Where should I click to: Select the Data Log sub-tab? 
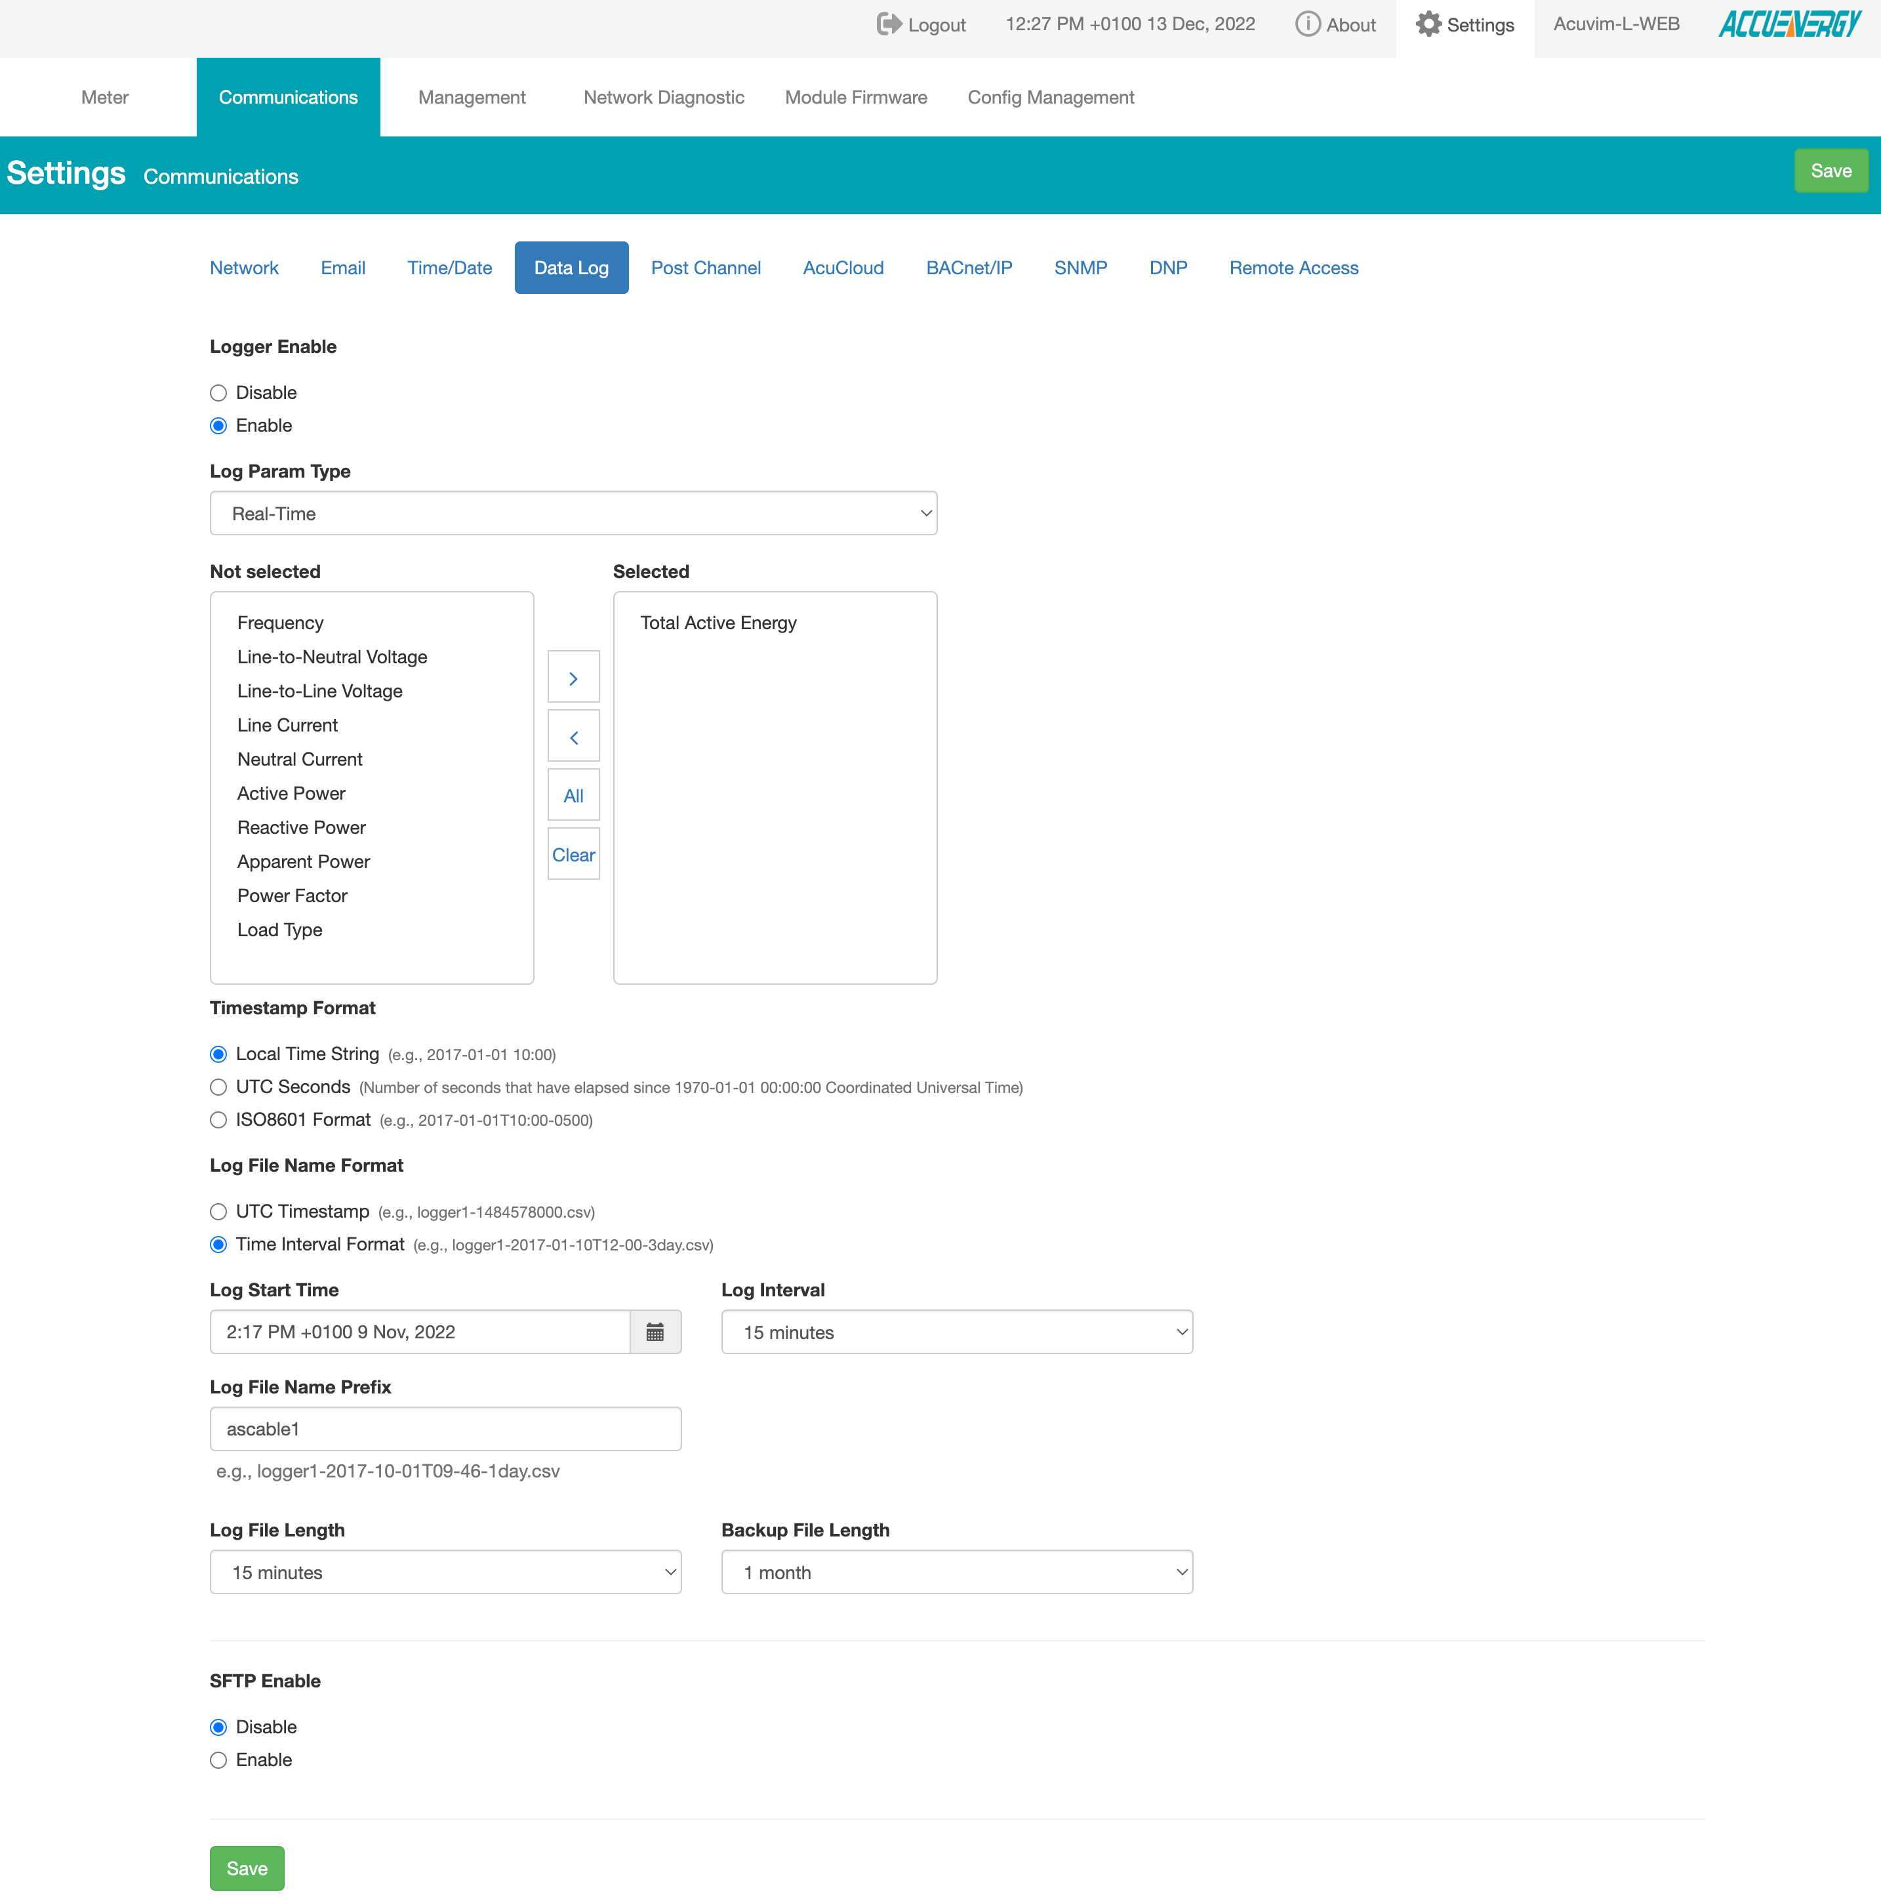click(572, 268)
